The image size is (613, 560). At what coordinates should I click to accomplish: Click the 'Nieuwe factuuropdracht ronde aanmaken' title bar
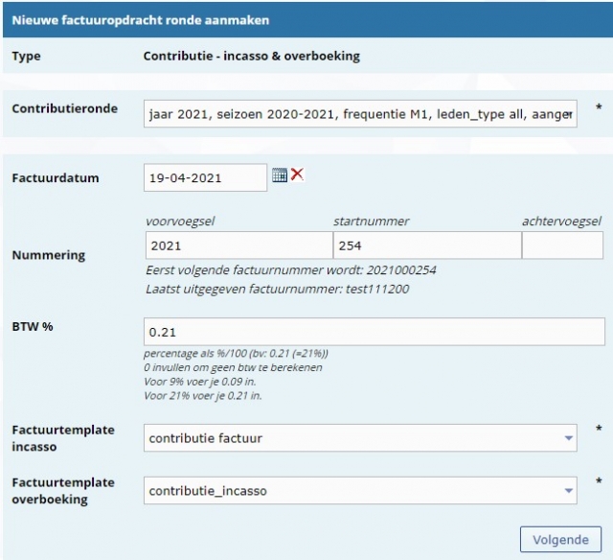(140, 19)
